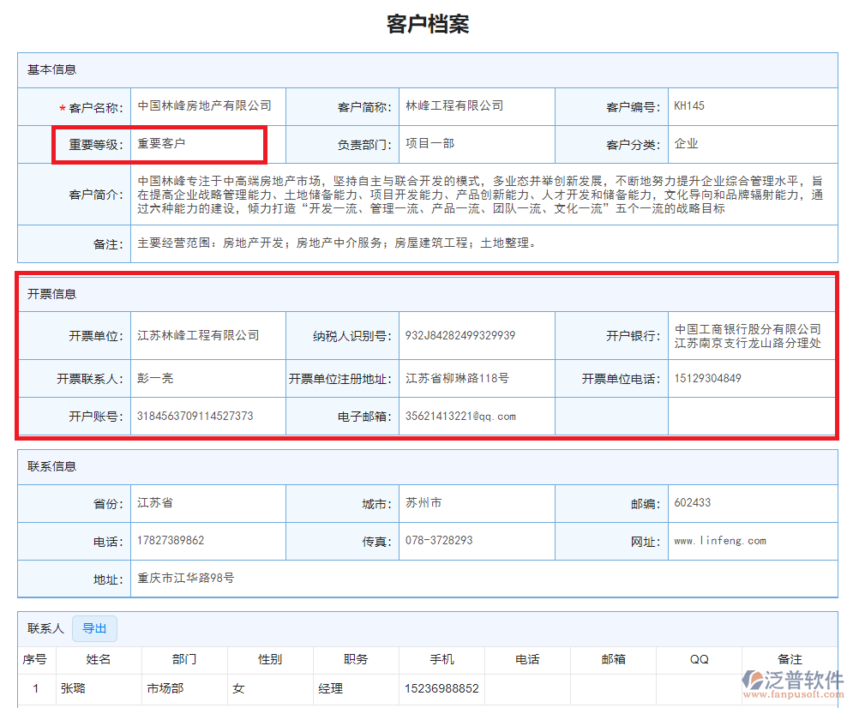Screen dimensions: 853x708
Task: Click the 导出 export button
Action: 94,628
